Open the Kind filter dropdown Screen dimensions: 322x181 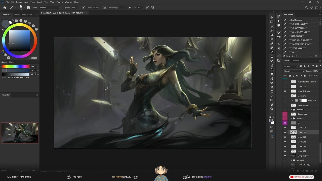[291, 66]
